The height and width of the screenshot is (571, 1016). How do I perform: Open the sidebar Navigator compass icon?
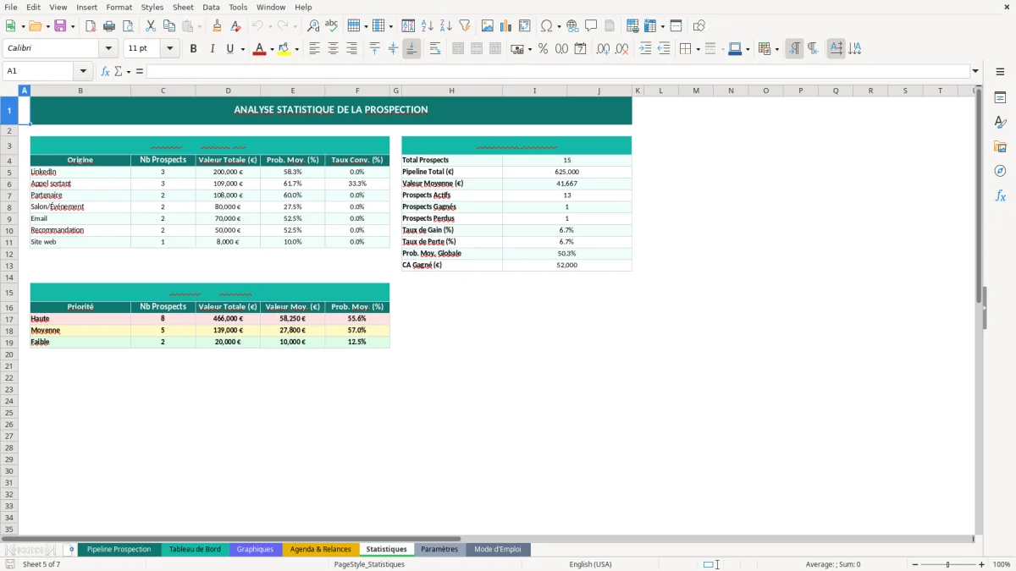(x=1000, y=171)
